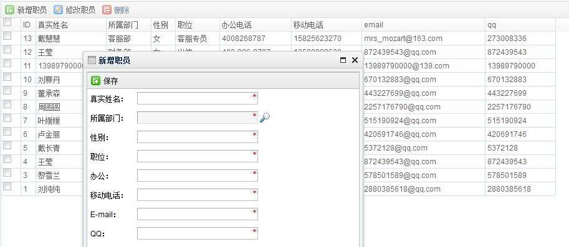Click 修改职员 toolbar button text
569x247 pixels.
tap(80, 10)
